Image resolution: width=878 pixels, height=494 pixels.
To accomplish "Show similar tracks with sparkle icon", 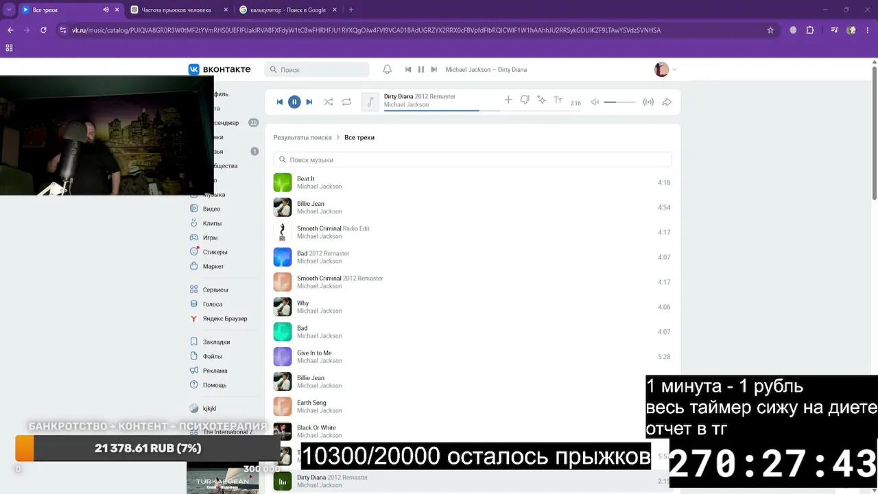I will [541, 100].
